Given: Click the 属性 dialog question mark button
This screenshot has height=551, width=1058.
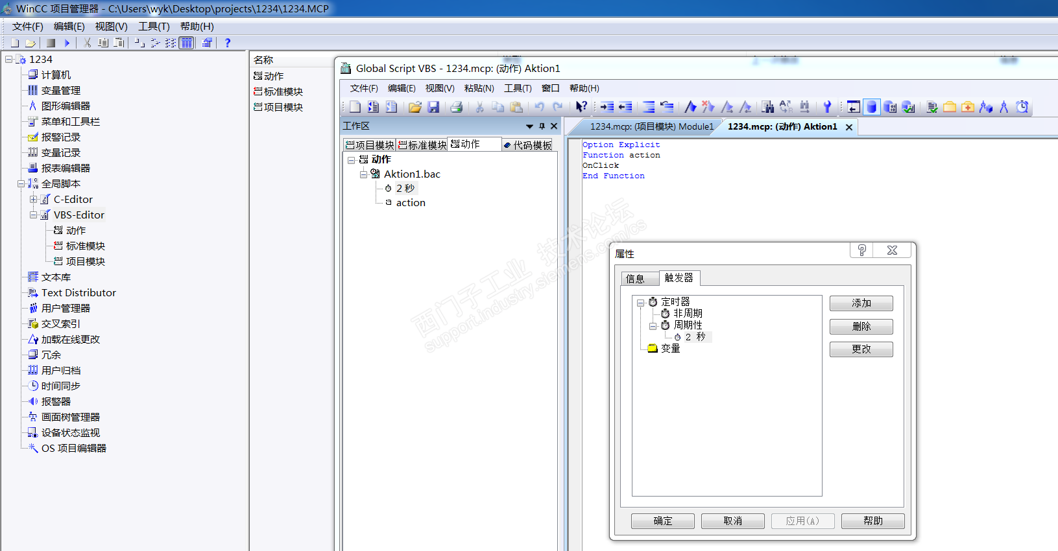Looking at the screenshot, I should [x=861, y=251].
